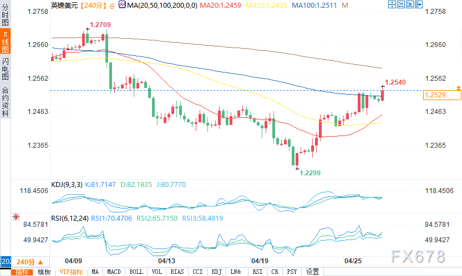
Task: Choose the MACD indicator button
Action: 114,272
